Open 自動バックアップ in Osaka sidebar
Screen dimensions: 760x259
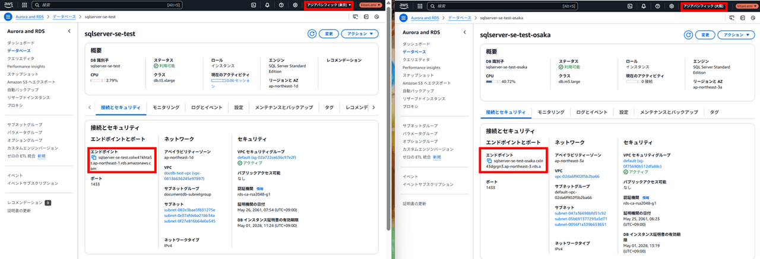[418, 91]
